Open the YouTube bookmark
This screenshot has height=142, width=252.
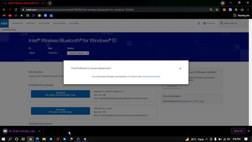click(x=10, y=16)
